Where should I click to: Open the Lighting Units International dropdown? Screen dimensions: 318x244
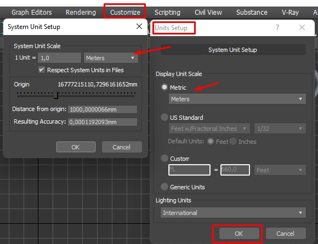pos(233,213)
